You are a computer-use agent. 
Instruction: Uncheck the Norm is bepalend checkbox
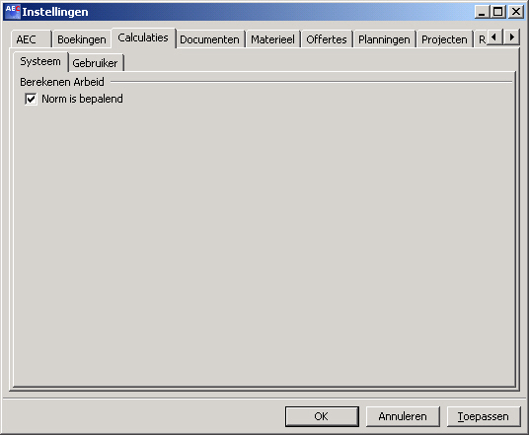click(x=31, y=100)
